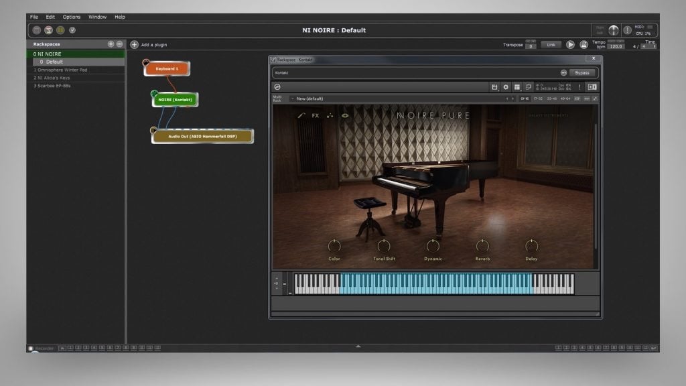Click the next multi arrow
The image size is (686, 386).
coord(512,99)
